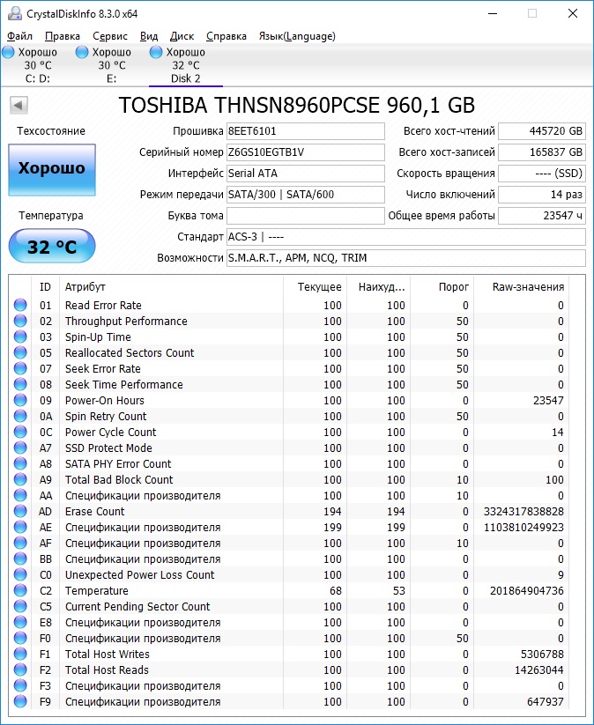Click the Raw-значения column header

523,286
